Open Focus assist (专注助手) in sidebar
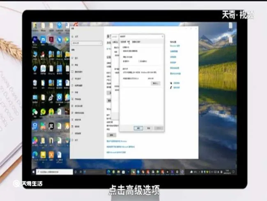Image resolution: width=267 pixels, height=201 pixels. [x=76, y=79]
